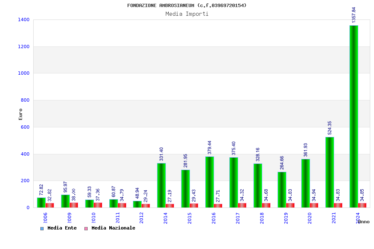Screen dimensions: 374x249
Task: Click the 2009 year axis label
Action: (x=69, y=218)
